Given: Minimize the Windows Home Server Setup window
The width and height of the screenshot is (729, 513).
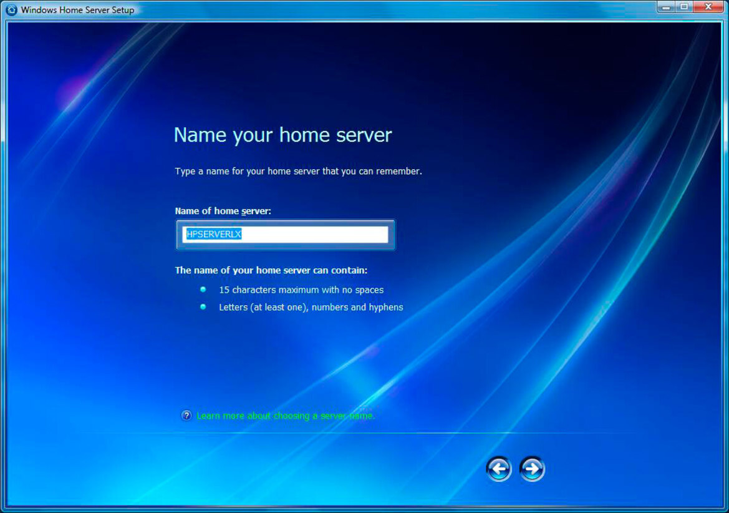Looking at the screenshot, I should tap(666, 7).
